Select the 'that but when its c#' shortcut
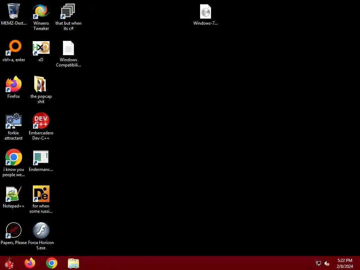Viewport: 360px width, 270px height. tap(68, 11)
